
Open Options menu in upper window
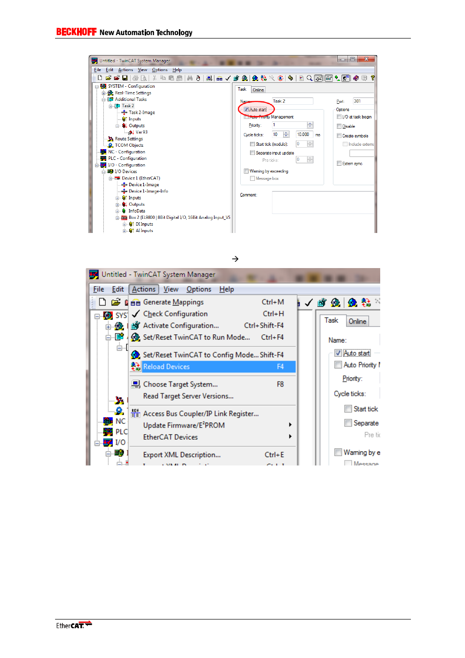(x=160, y=70)
